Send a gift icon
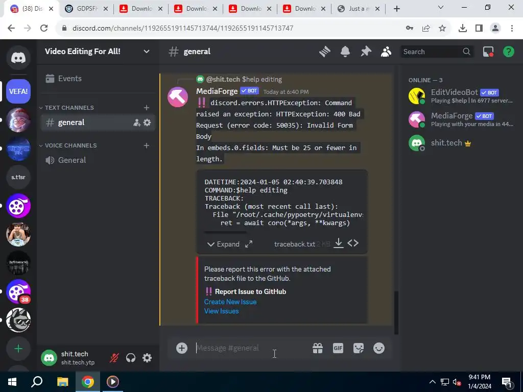Viewport: 523px width, 392px height. pyautogui.click(x=318, y=348)
